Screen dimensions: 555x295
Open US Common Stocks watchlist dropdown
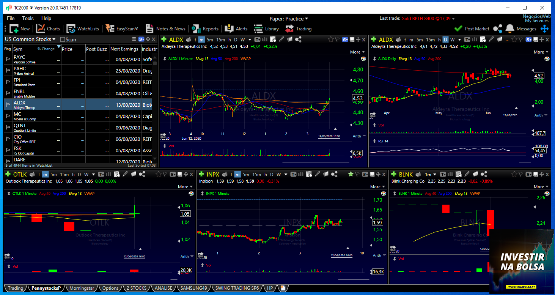54,39
